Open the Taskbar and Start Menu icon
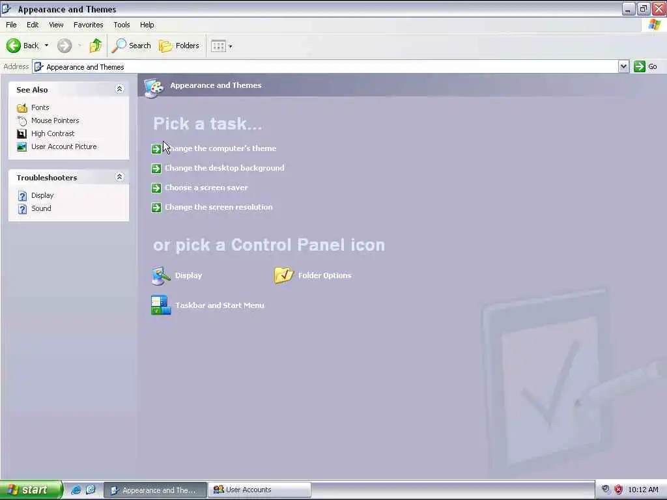667x500 pixels. point(161,305)
